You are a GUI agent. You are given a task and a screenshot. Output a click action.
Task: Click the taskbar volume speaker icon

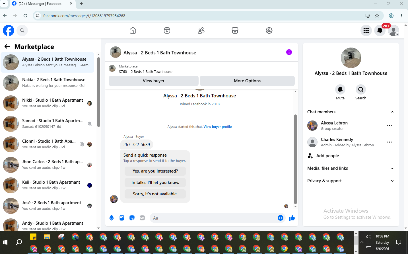tap(368, 237)
